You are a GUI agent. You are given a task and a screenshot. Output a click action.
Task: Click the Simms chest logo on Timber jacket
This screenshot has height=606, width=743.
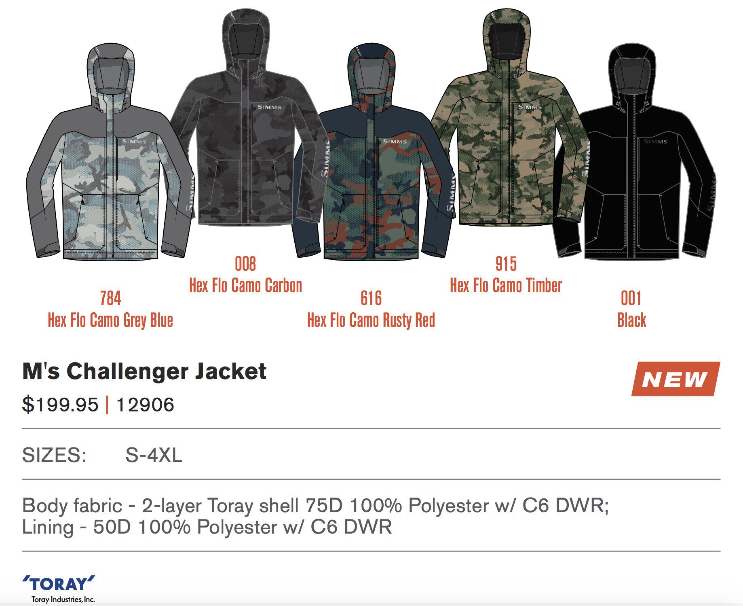pos(530,107)
